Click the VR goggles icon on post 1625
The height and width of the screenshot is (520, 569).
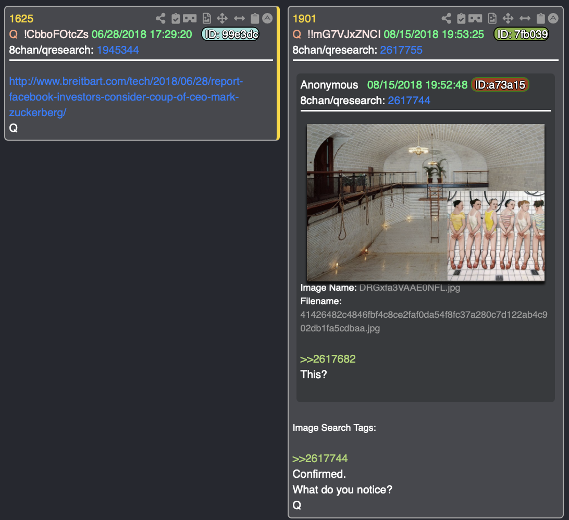(190, 18)
